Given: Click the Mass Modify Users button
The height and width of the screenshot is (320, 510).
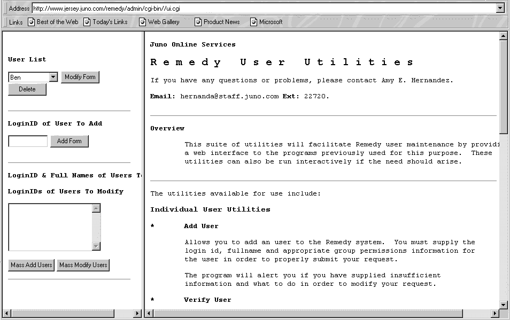Looking at the screenshot, I should pyautogui.click(x=83, y=265).
